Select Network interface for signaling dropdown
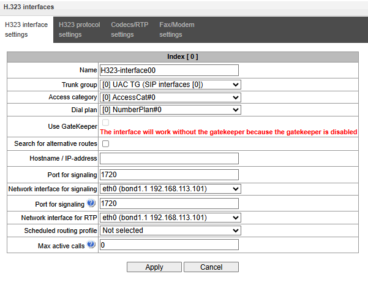The width and height of the screenshot is (368, 282). pyautogui.click(x=170, y=189)
